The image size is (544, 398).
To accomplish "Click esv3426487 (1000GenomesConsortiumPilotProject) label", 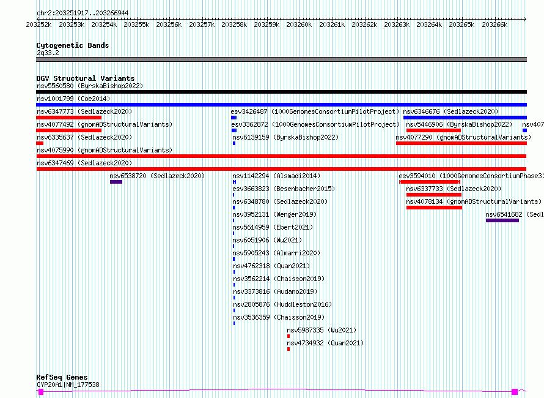I will pyautogui.click(x=315, y=111).
